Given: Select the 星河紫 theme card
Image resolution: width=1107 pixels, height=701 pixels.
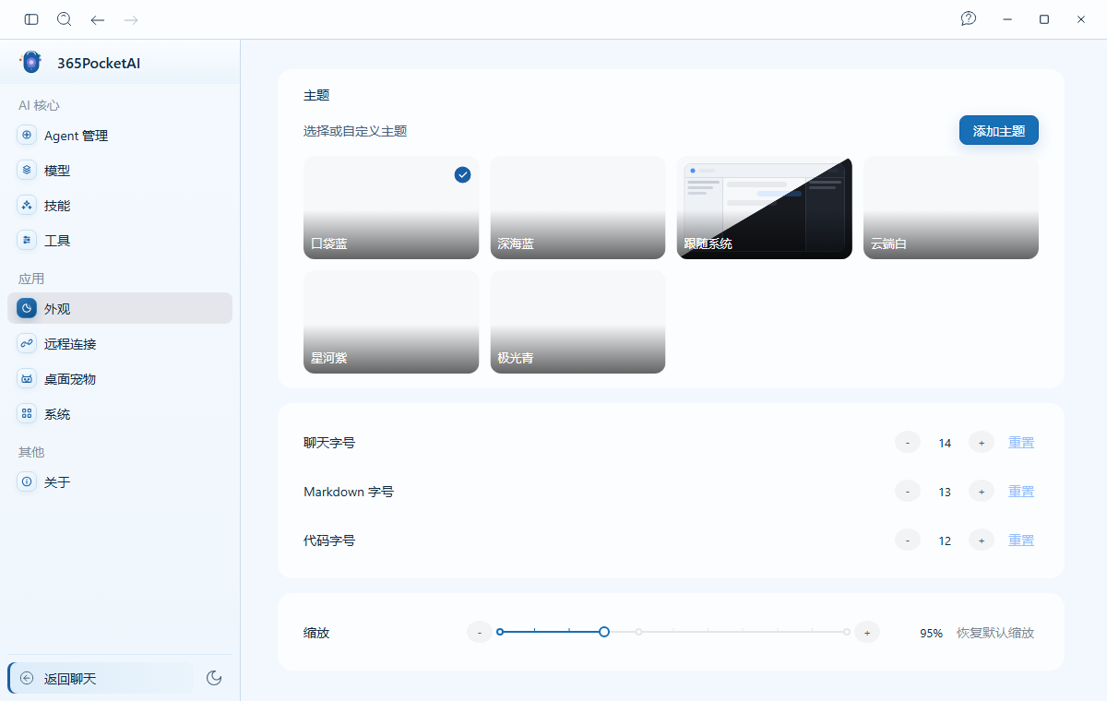Looking at the screenshot, I should [391, 322].
